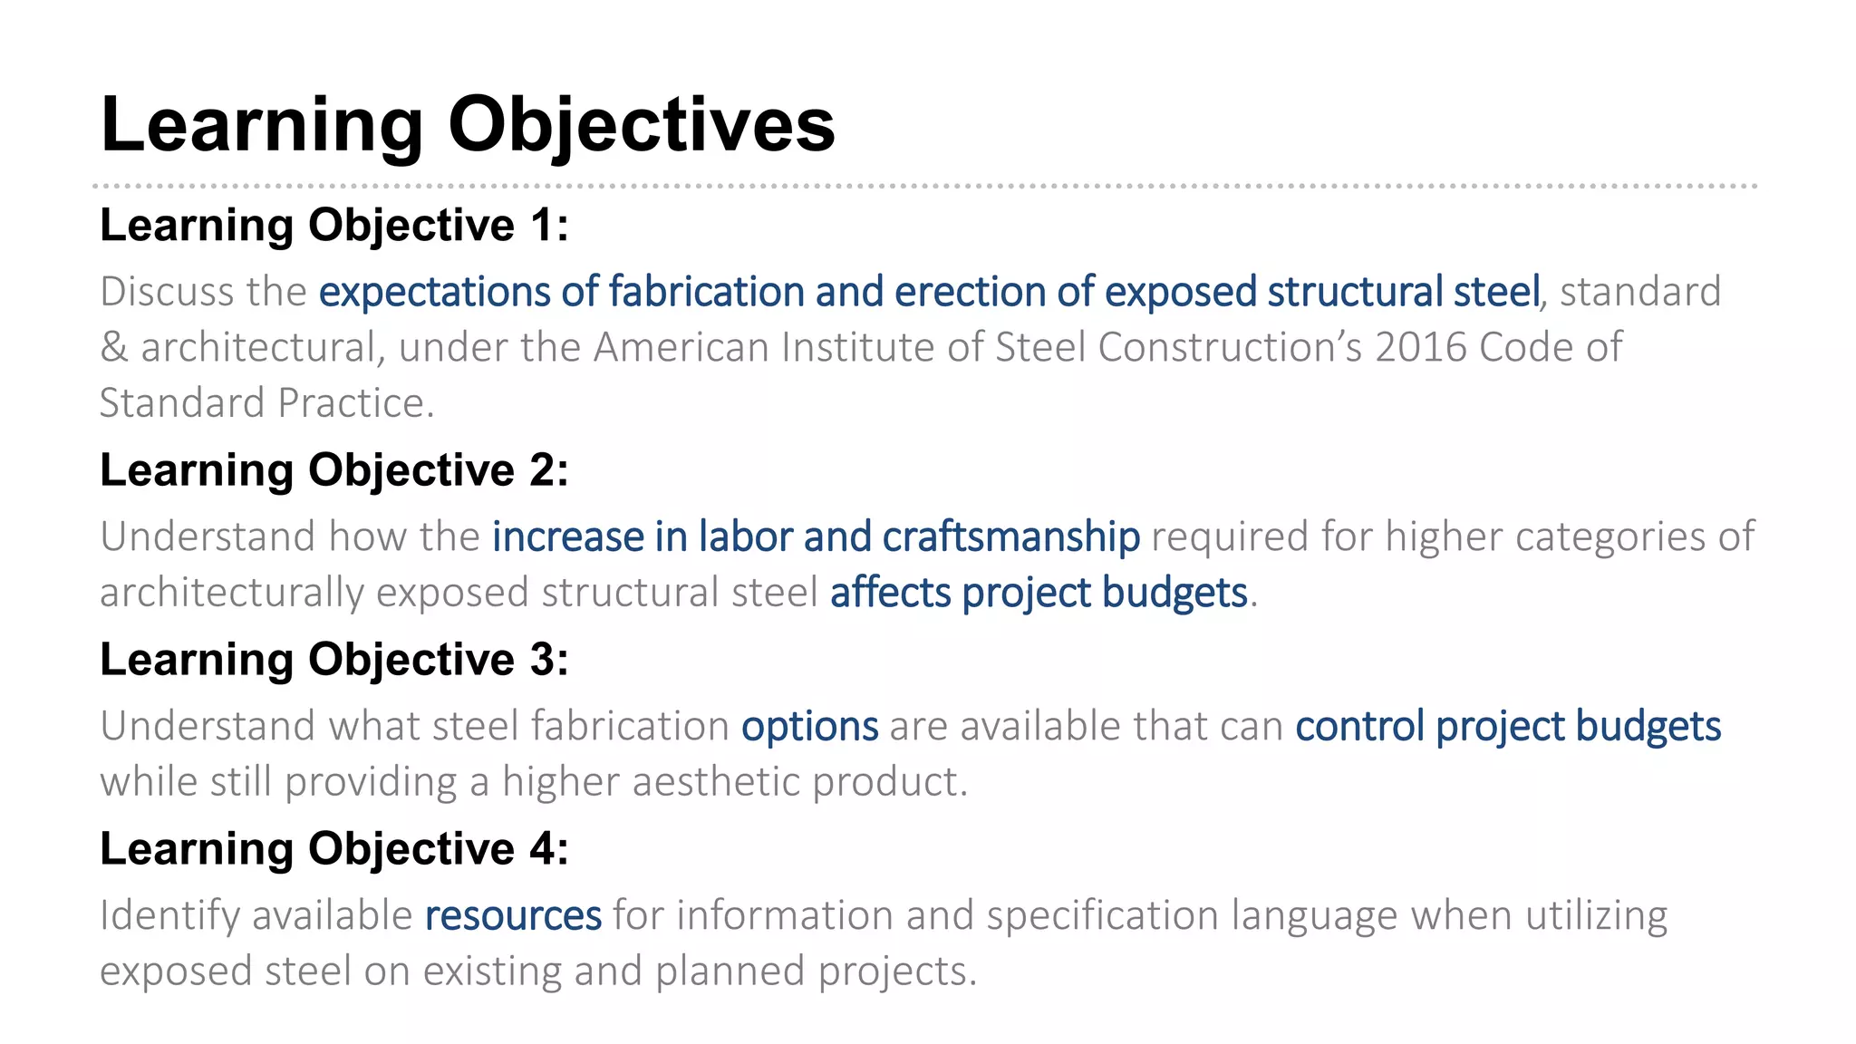Click the 'Learning Objective 4:' heading

(x=334, y=848)
